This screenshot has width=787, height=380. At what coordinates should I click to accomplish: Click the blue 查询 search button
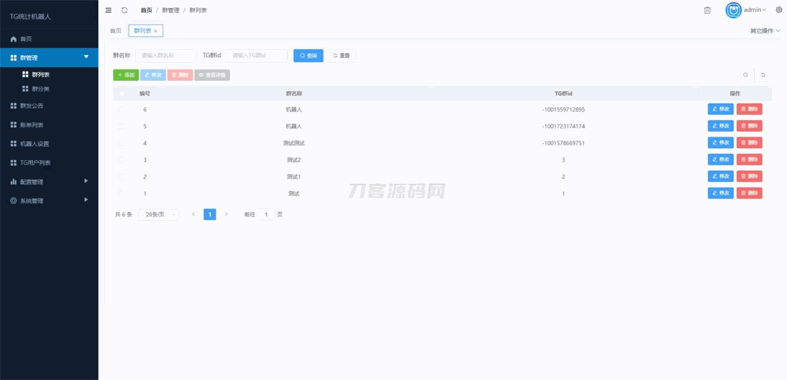[308, 55]
